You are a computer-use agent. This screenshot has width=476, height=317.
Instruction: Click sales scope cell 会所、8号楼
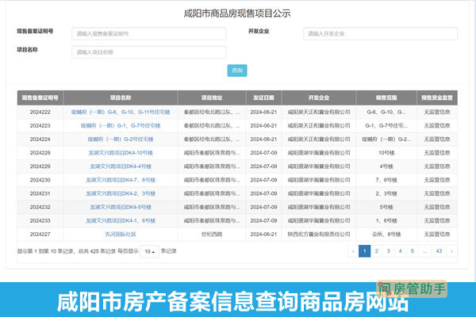(x=386, y=235)
